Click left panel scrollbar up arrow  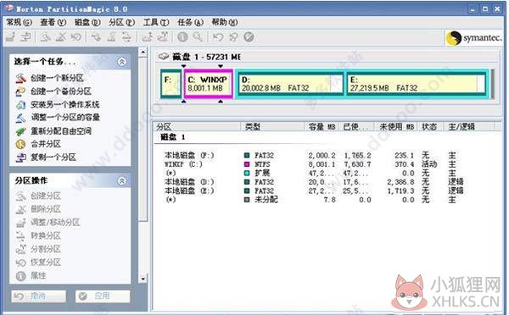click(143, 52)
